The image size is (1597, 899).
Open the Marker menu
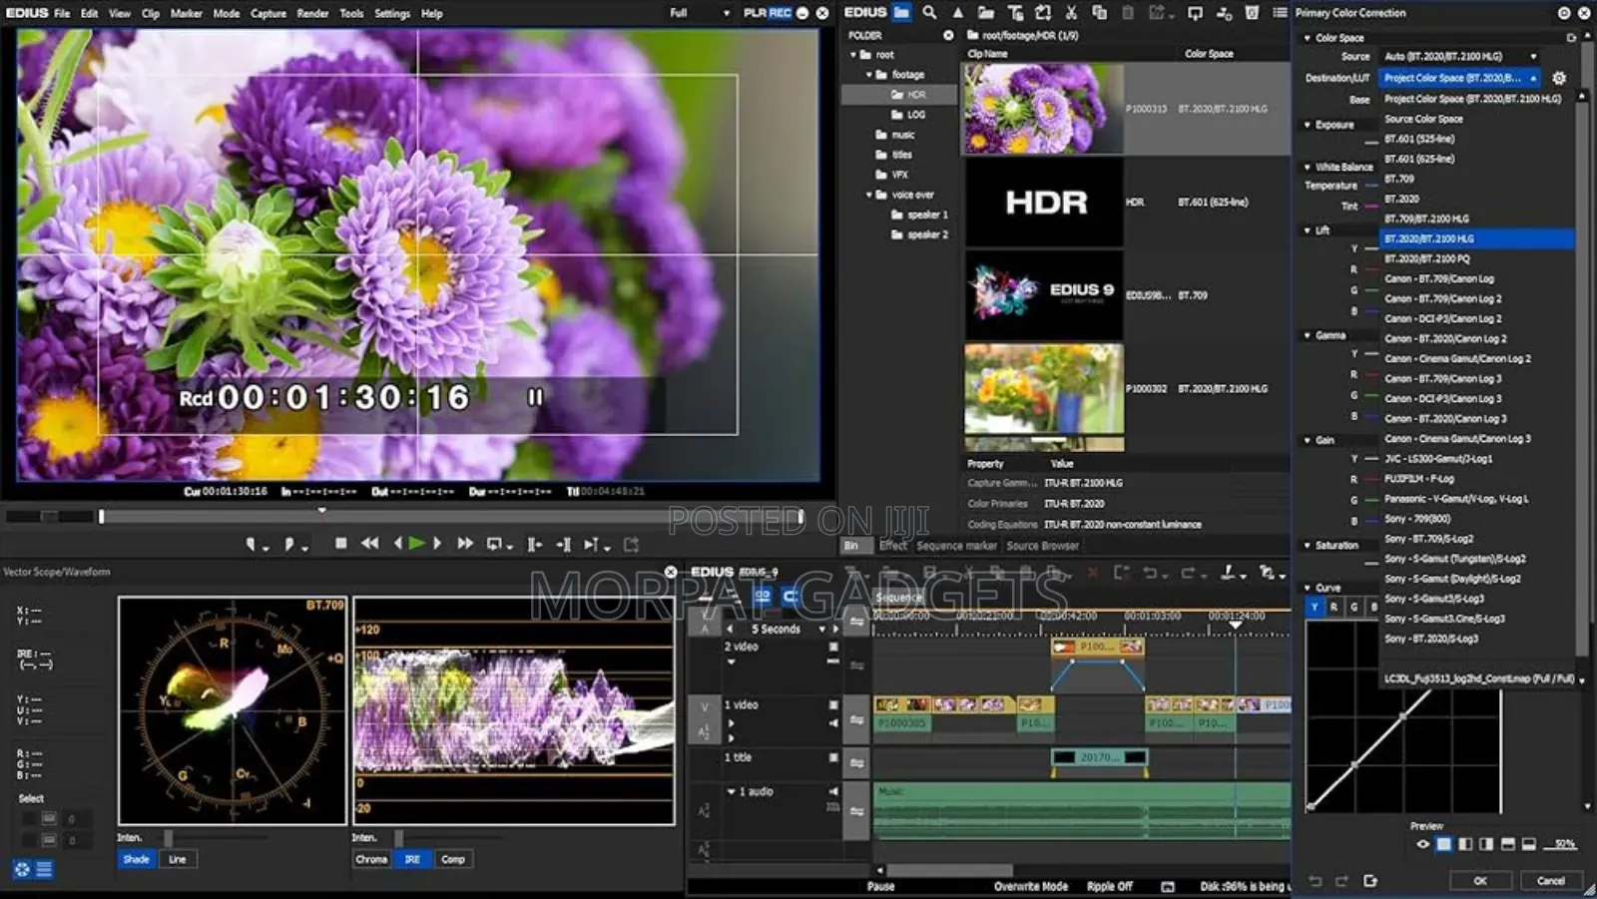pos(187,13)
